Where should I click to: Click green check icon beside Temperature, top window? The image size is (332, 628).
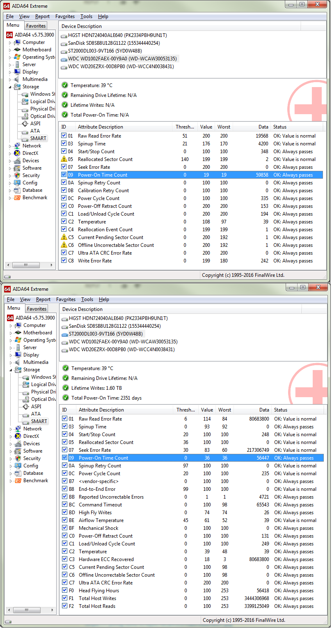[x=65, y=85]
